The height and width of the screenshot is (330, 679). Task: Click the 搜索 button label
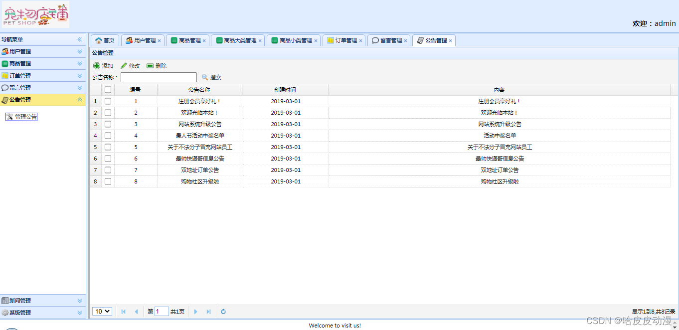click(215, 77)
